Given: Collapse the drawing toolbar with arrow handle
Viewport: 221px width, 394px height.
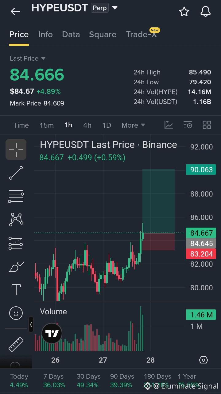Looking at the screenshot, I should tap(31, 324).
